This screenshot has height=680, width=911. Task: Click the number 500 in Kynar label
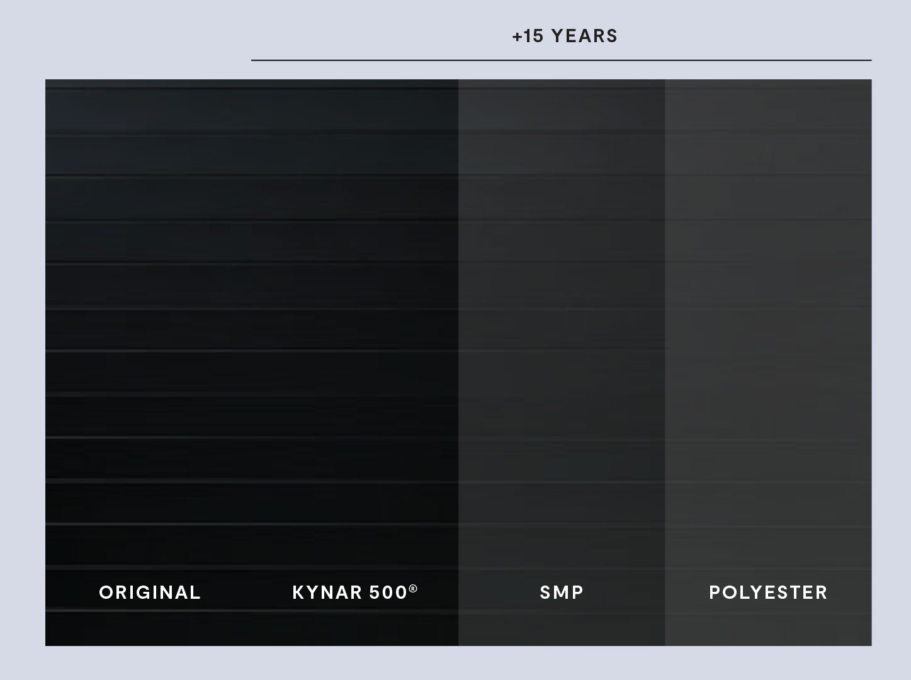tap(388, 592)
